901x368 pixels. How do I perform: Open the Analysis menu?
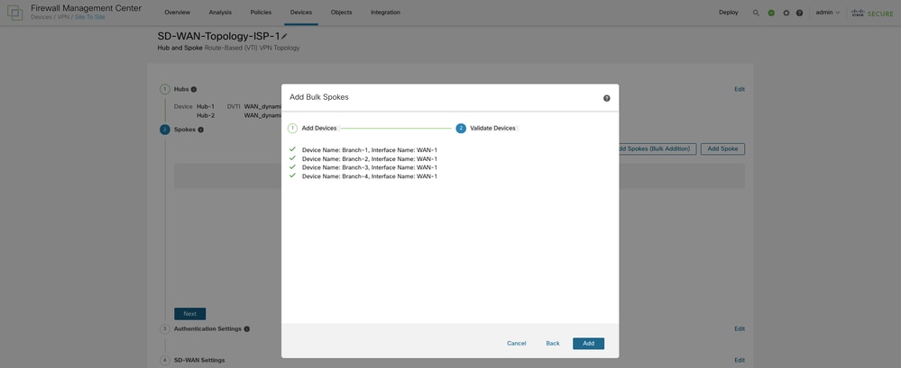[220, 13]
